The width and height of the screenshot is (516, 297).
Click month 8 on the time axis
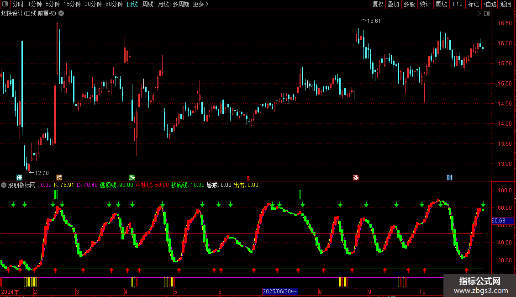(320, 292)
